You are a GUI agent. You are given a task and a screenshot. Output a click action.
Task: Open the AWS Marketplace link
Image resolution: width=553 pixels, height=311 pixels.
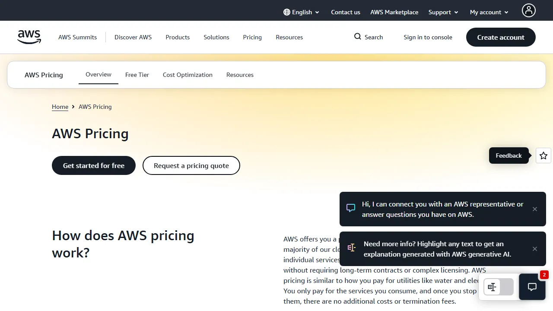[394, 12]
